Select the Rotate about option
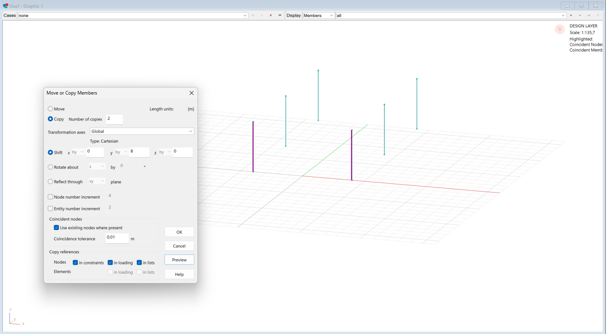This screenshot has width=606, height=334. pyautogui.click(x=51, y=167)
